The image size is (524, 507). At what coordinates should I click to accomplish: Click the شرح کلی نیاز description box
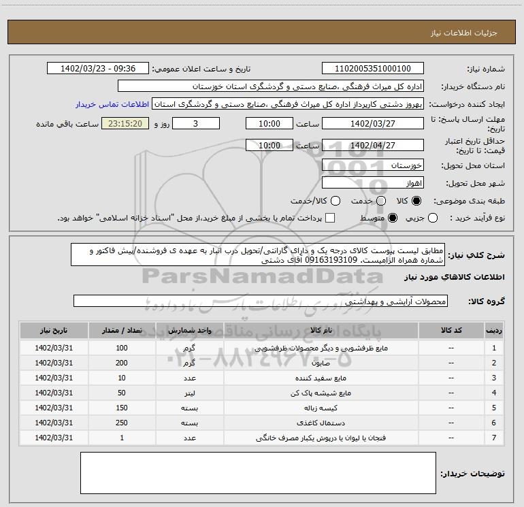click(x=258, y=255)
